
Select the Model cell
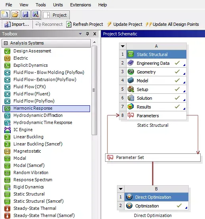pos(156,81)
